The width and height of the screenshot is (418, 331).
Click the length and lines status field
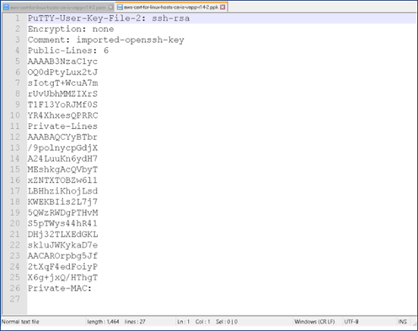(x=116, y=322)
